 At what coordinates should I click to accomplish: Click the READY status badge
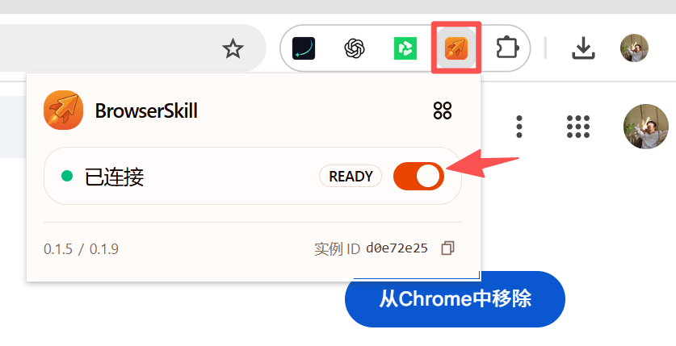(x=351, y=176)
